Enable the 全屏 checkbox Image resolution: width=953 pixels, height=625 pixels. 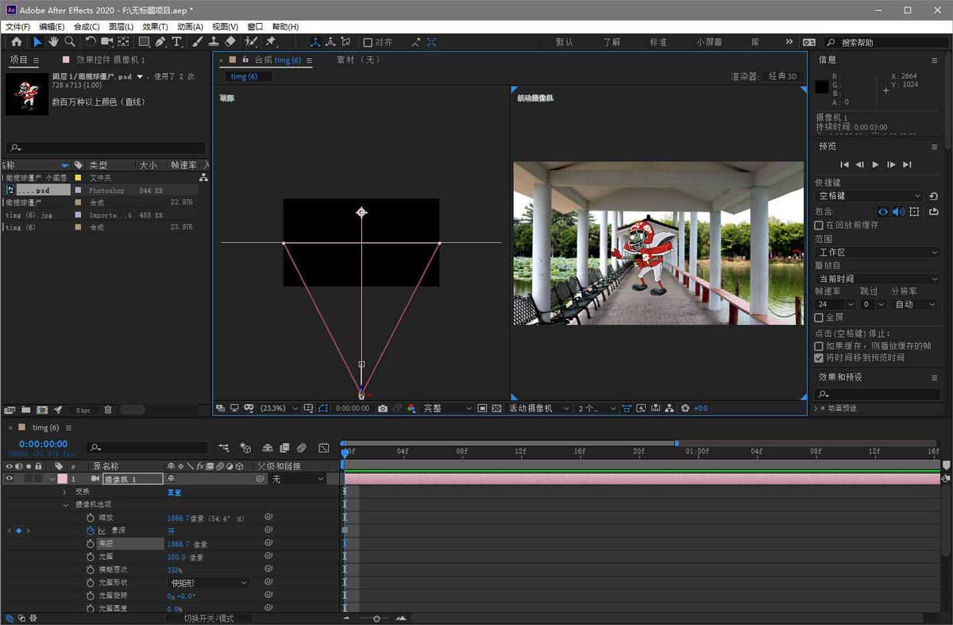click(819, 318)
